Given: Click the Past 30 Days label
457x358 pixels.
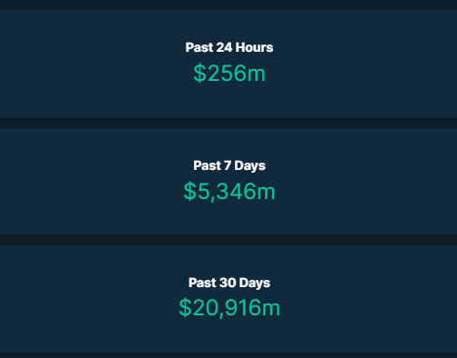Looking at the screenshot, I should point(229,283).
